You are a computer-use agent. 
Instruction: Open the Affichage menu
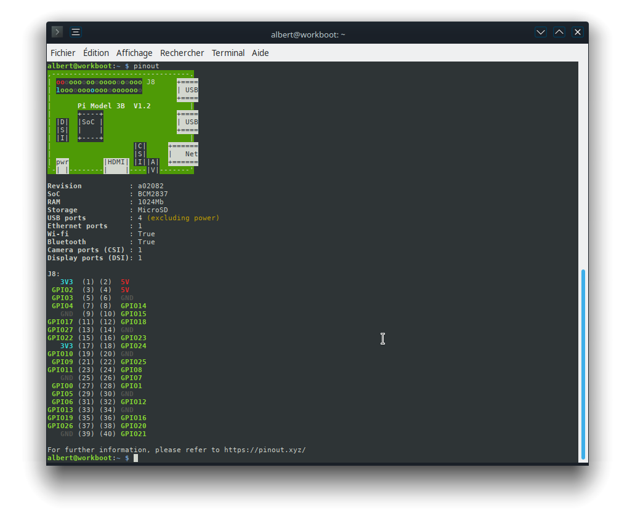point(134,53)
